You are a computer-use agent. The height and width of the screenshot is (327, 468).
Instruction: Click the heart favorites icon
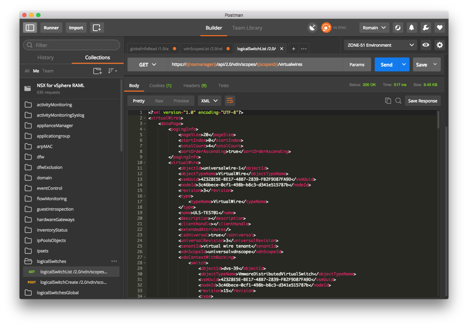click(x=439, y=27)
